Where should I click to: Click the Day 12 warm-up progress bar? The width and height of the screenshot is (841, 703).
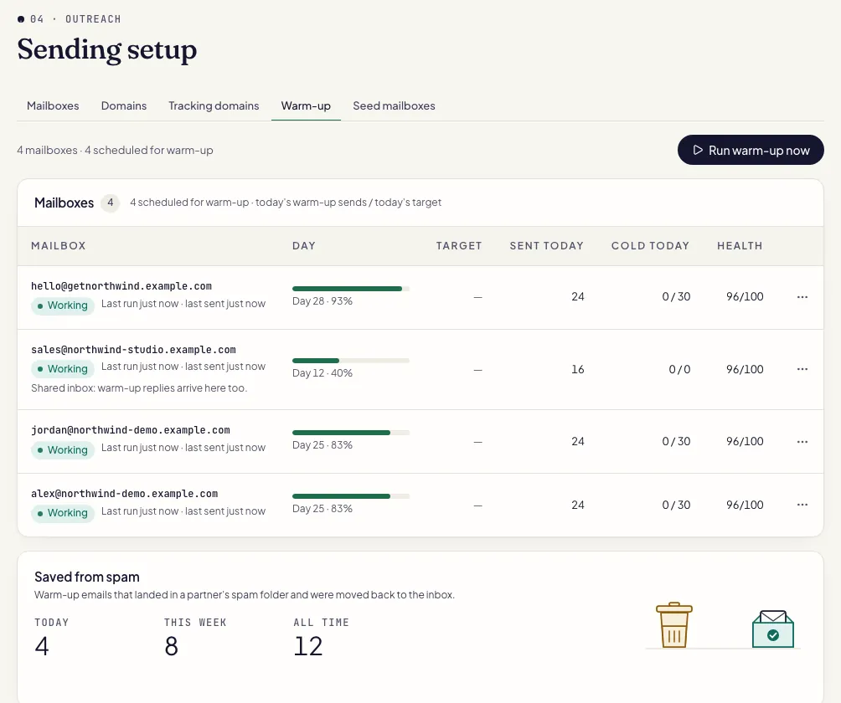coord(351,361)
